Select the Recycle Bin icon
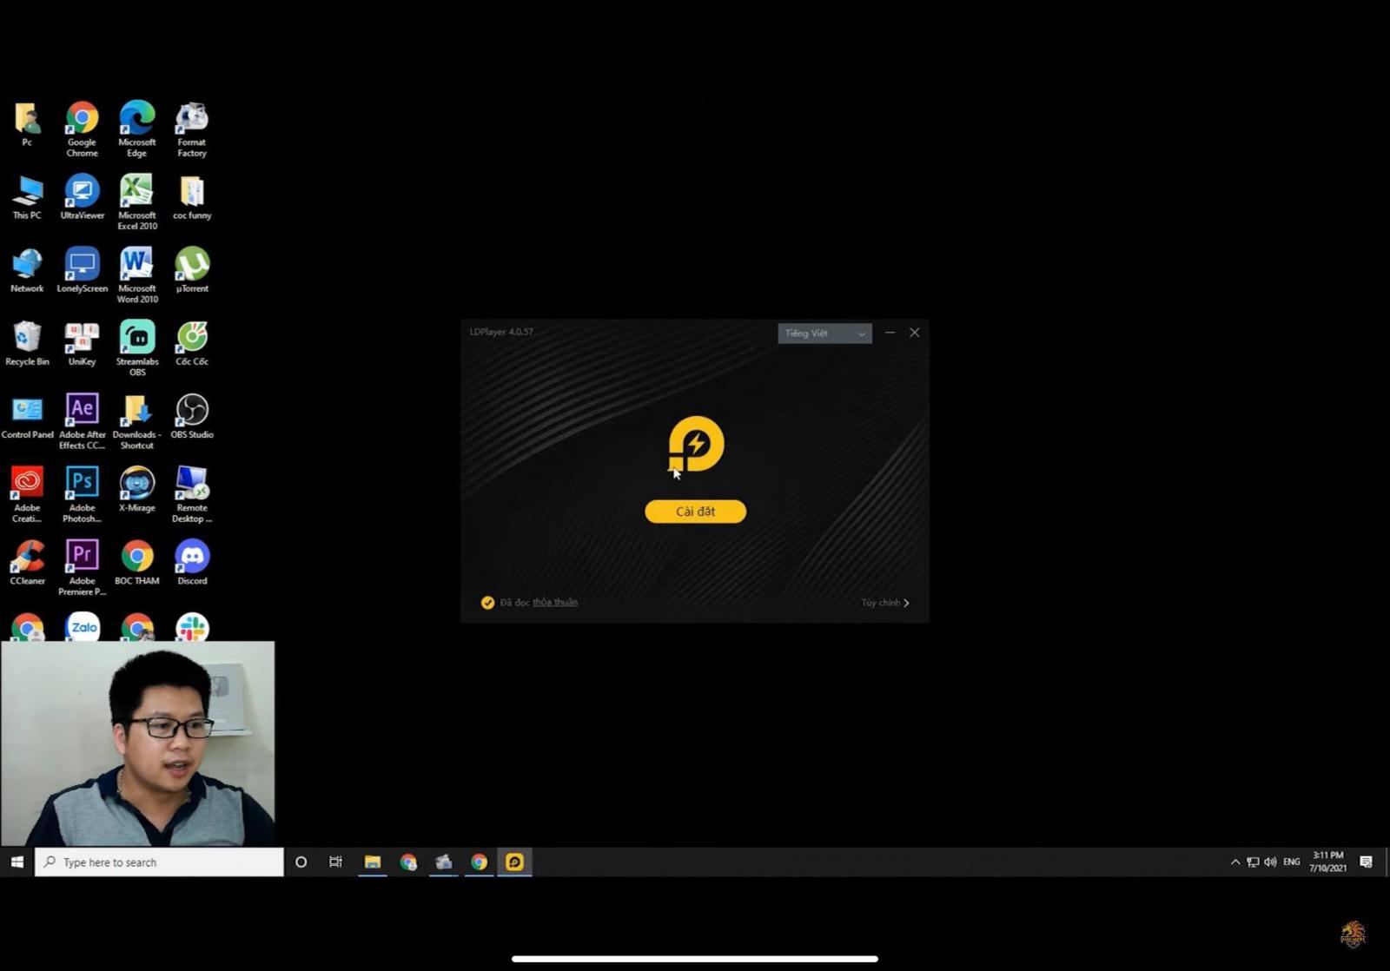 pyautogui.click(x=27, y=343)
